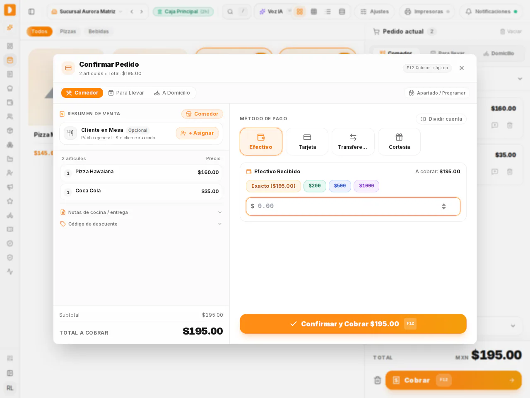Expand Notas de cocina / entrega
The width and height of the screenshot is (530, 398).
click(141, 212)
